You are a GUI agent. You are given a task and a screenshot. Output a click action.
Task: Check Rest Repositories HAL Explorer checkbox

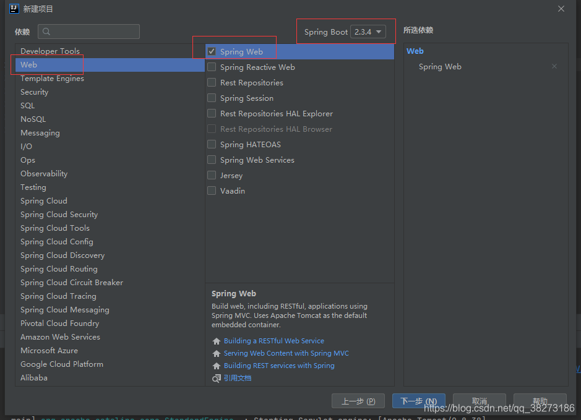click(212, 113)
